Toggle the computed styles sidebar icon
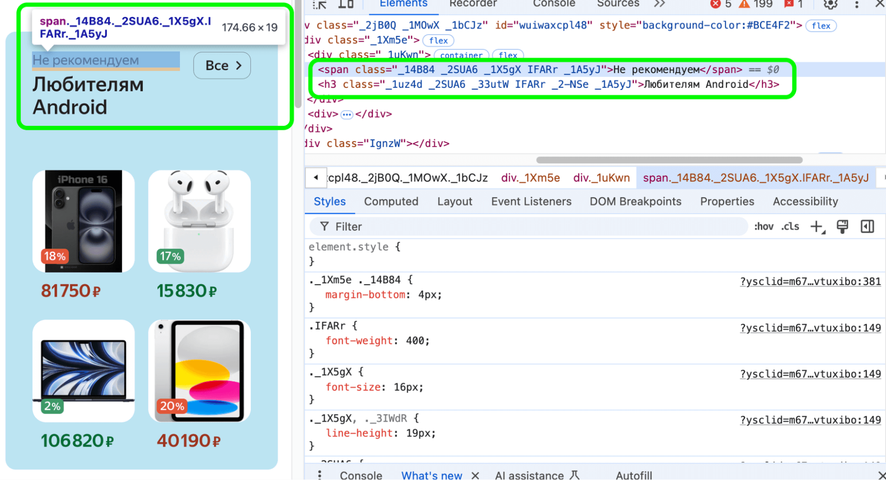 pos(867,227)
